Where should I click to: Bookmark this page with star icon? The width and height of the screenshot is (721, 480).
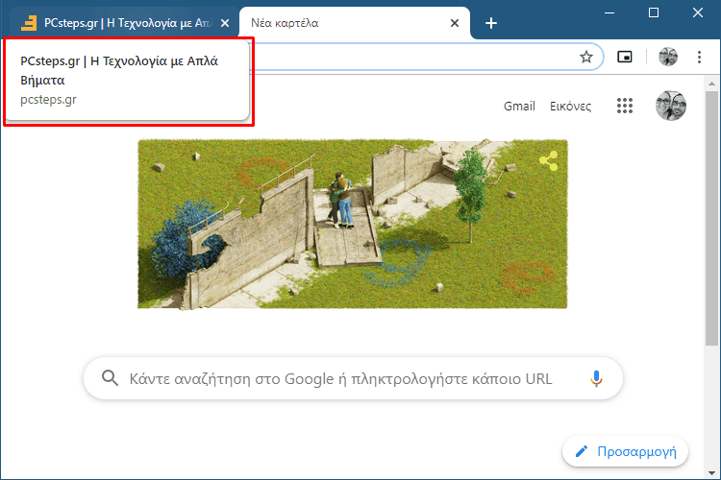pos(585,57)
